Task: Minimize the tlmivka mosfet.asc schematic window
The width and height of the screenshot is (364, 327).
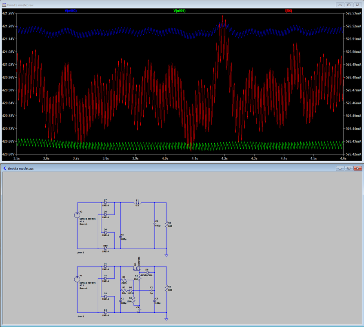Action: 340,168
